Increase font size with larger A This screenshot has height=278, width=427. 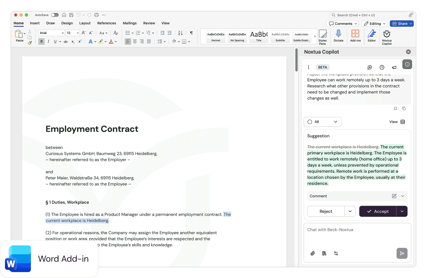point(84,33)
